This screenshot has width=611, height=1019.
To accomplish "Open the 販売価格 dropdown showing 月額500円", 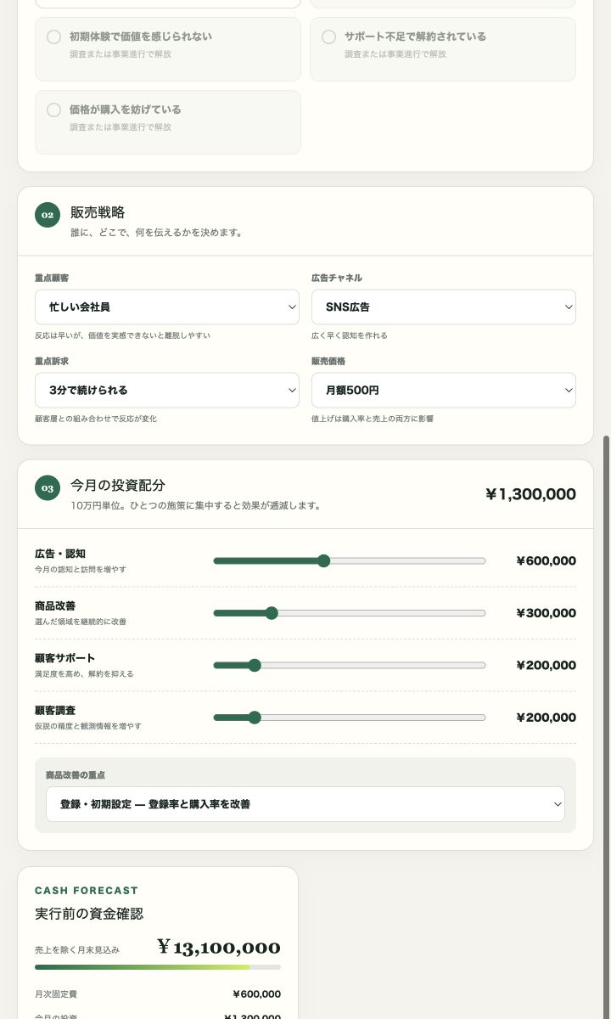I will pos(444,390).
